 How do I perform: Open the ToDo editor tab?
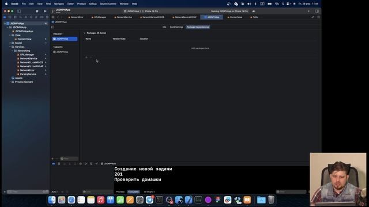coord(254,17)
